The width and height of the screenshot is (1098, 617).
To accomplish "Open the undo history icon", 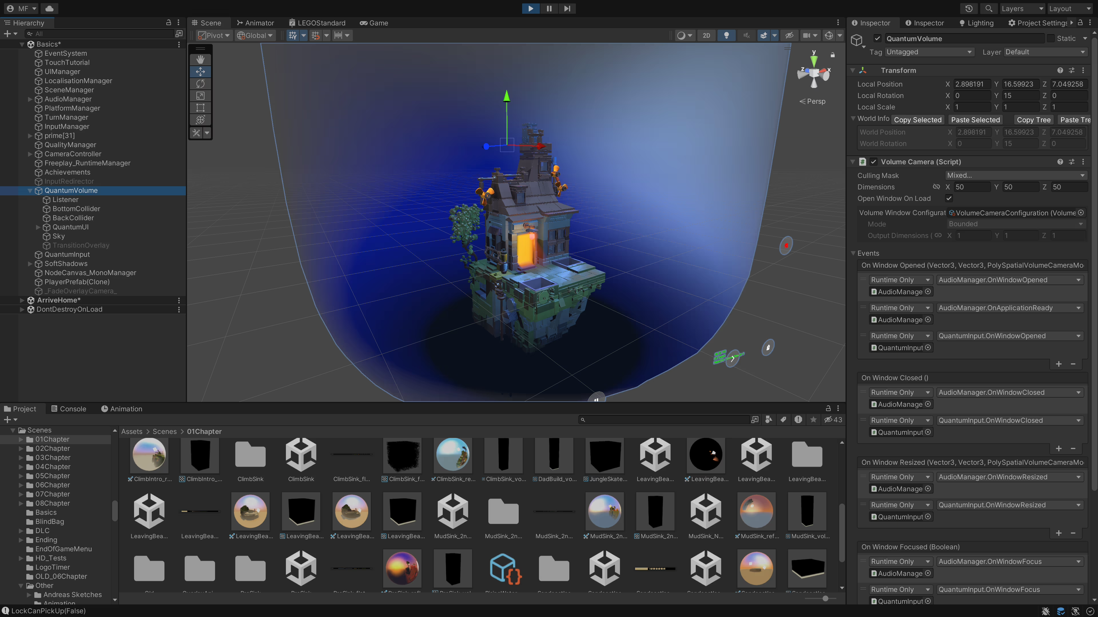I will click(969, 9).
